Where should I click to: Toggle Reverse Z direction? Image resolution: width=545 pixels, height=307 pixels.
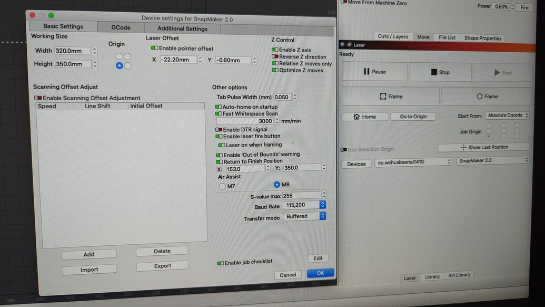coord(275,56)
